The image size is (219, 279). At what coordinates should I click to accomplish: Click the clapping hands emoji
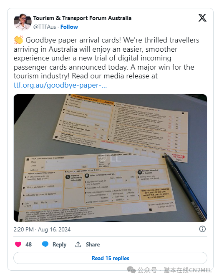click(18, 40)
